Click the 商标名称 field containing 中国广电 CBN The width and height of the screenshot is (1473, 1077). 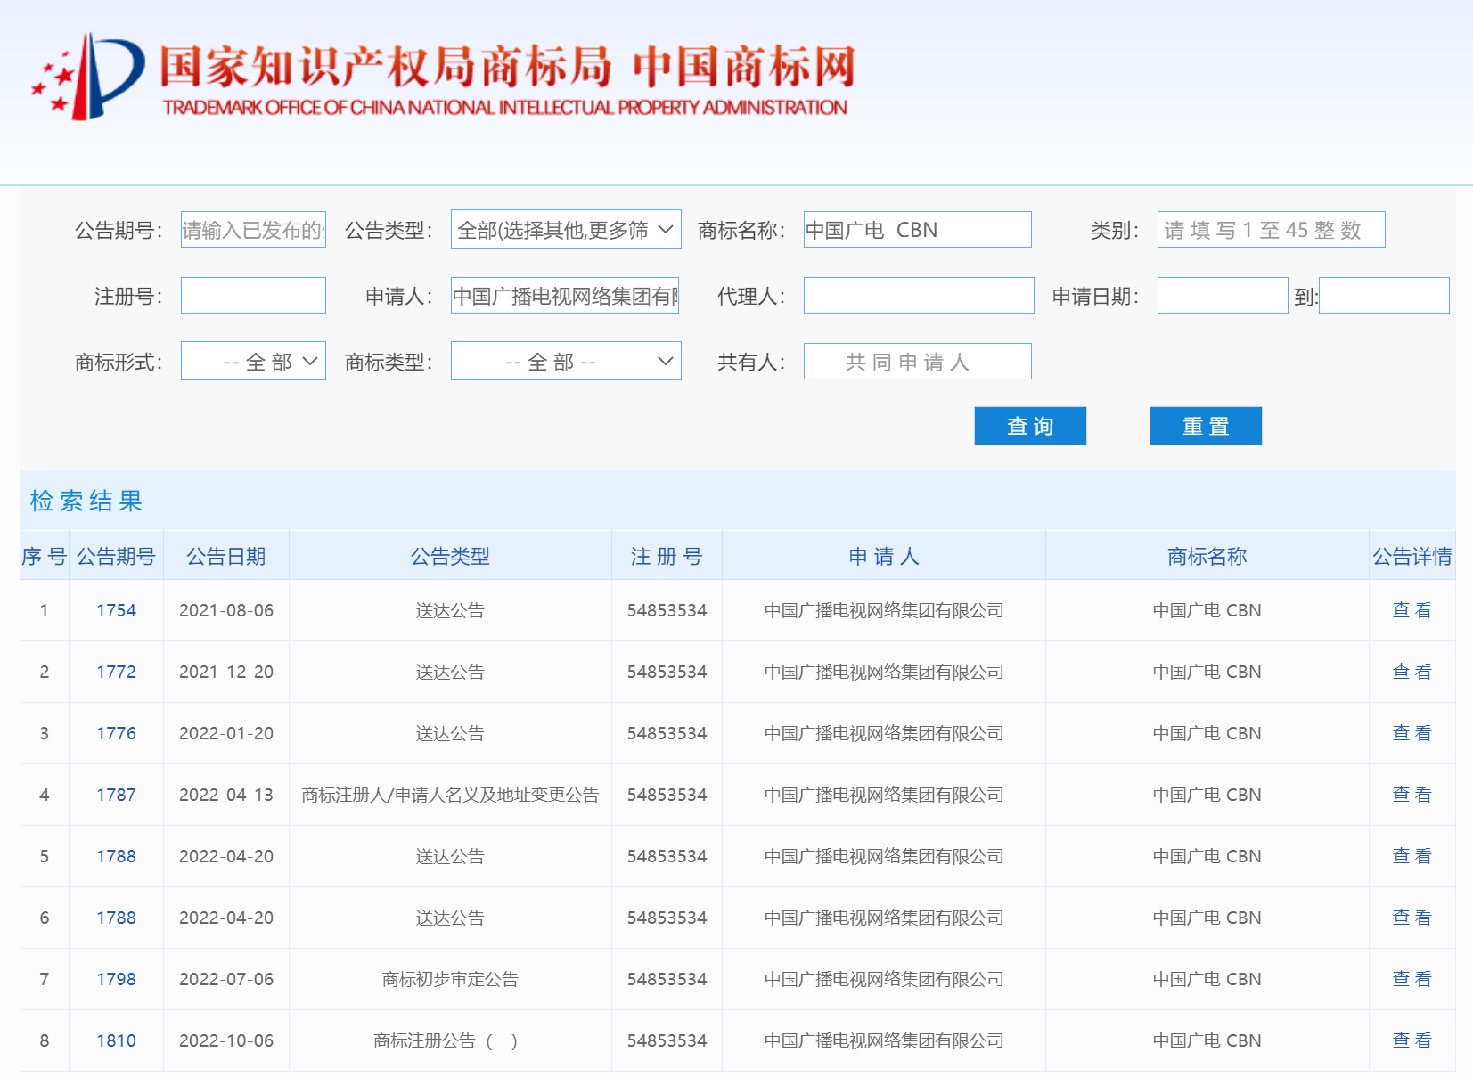click(917, 230)
